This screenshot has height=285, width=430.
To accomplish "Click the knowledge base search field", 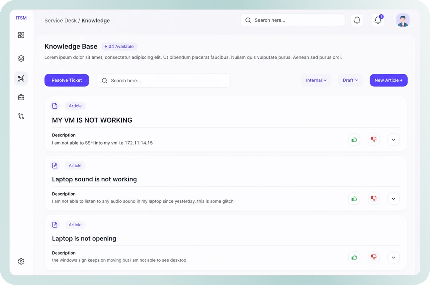I will click(x=164, y=80).
